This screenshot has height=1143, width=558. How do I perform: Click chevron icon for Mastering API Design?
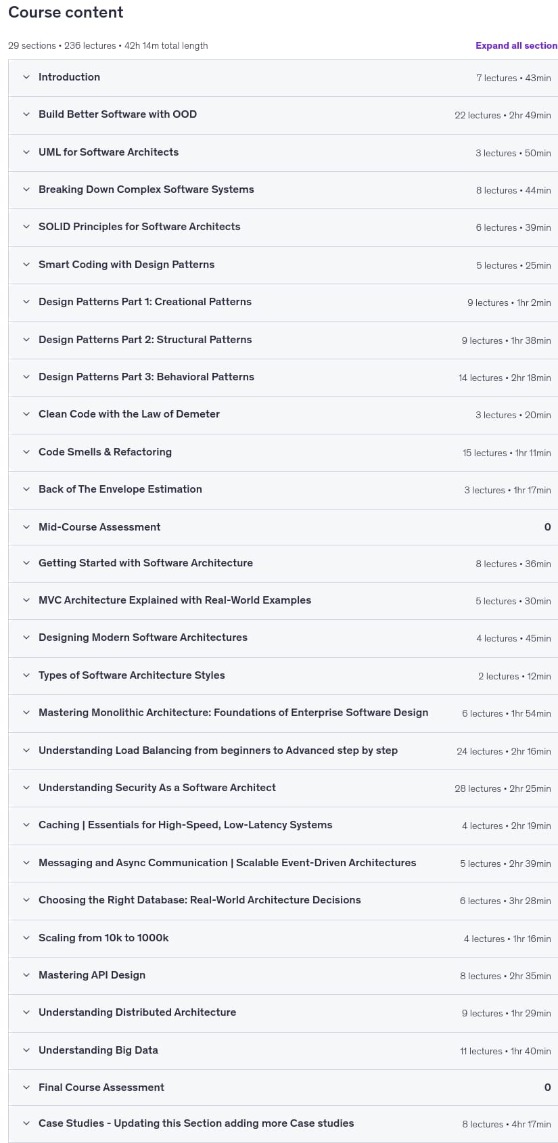(x=26, y=975)
